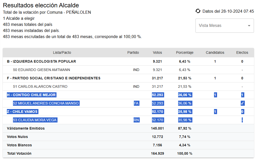Click the Votos column header
This screenshot has height=159, width=256.
(x=157, y=52)
